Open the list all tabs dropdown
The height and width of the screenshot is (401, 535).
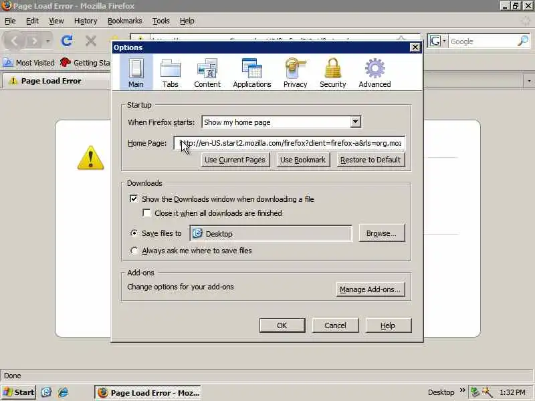coord(529,81)
